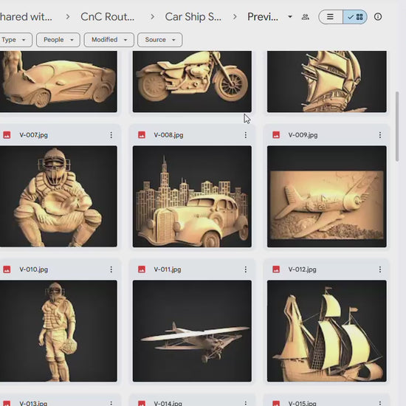Viewport: 406px width, 406px height.
Task: Click the image file icon of V-012.jpg
Action: click(x=276, y=269)
